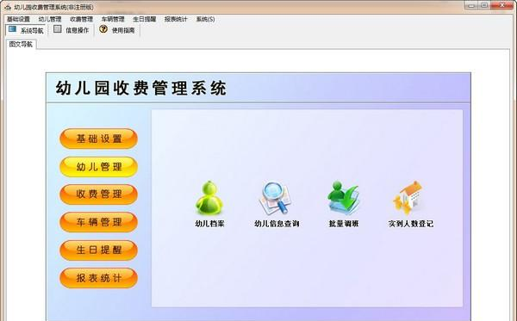Click the 系统导航 toolbar label

[32, 31]
